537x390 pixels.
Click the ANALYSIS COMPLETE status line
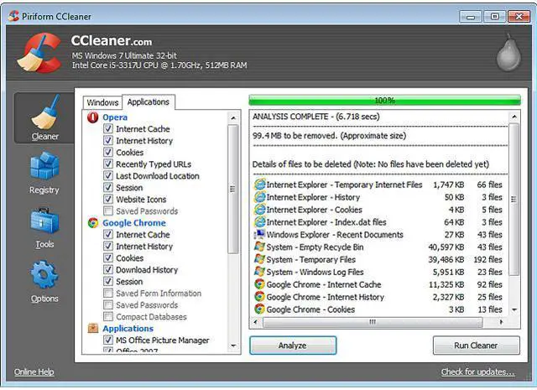tap(316, 117)
